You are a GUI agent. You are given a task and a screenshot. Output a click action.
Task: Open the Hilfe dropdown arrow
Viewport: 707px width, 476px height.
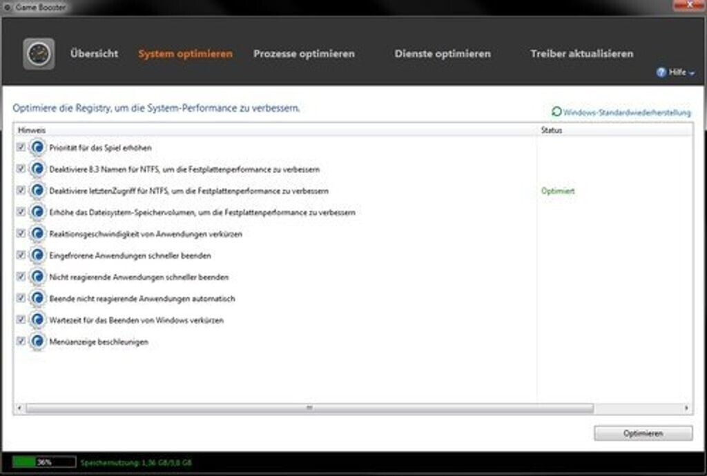coord(692,72)
